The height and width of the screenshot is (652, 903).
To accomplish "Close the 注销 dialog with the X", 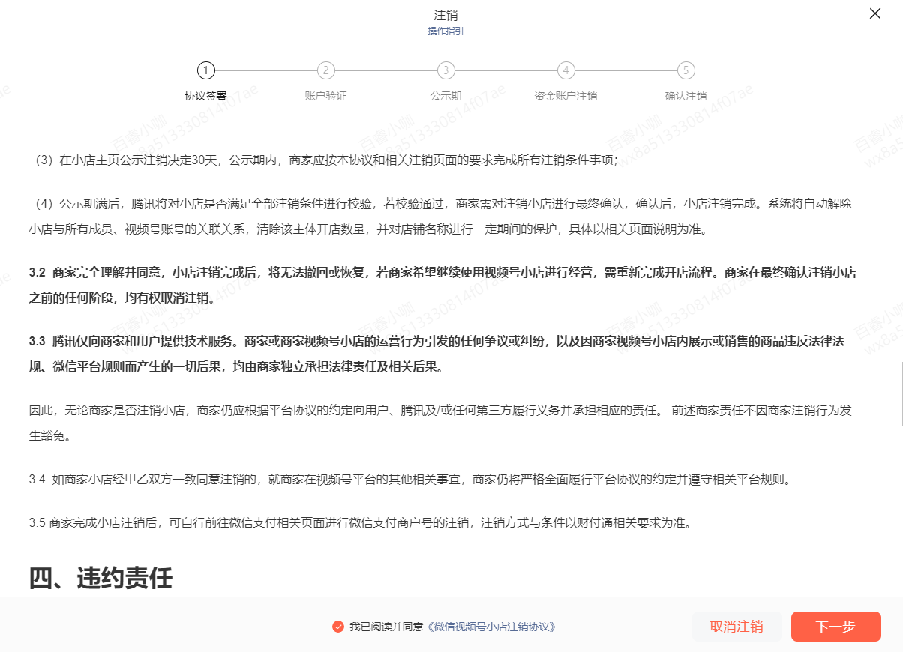I will pos(874,13).
